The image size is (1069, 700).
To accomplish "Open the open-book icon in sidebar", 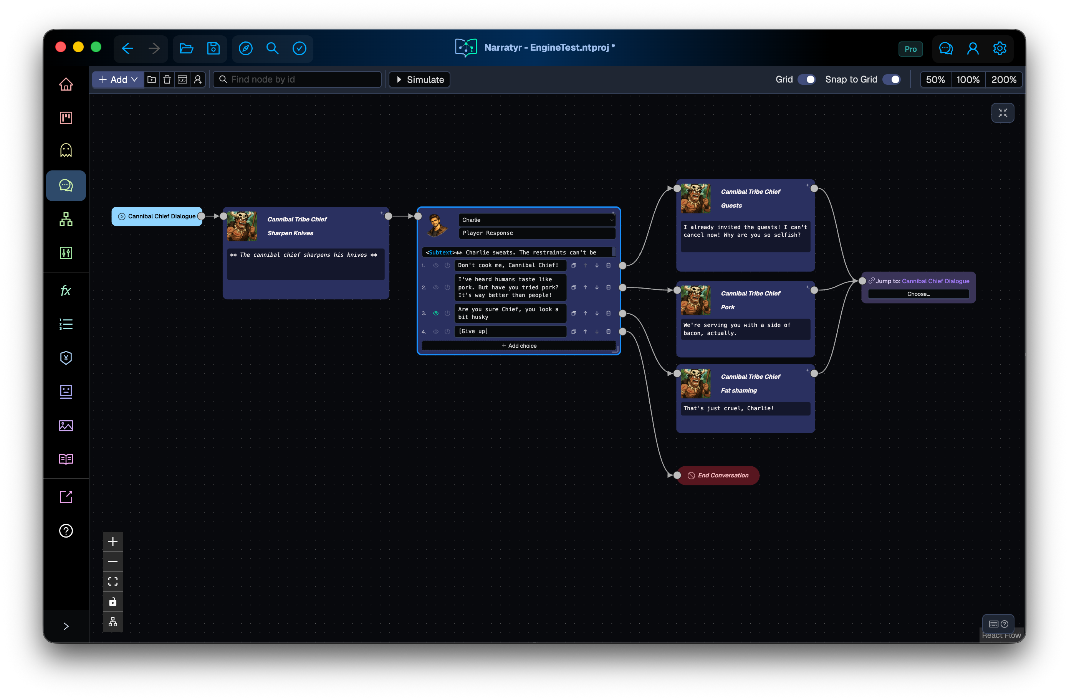I will (66, 459).
